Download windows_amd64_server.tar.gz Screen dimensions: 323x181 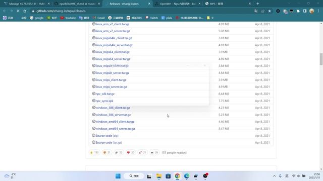pyautogui.click(x=115, y=129)
